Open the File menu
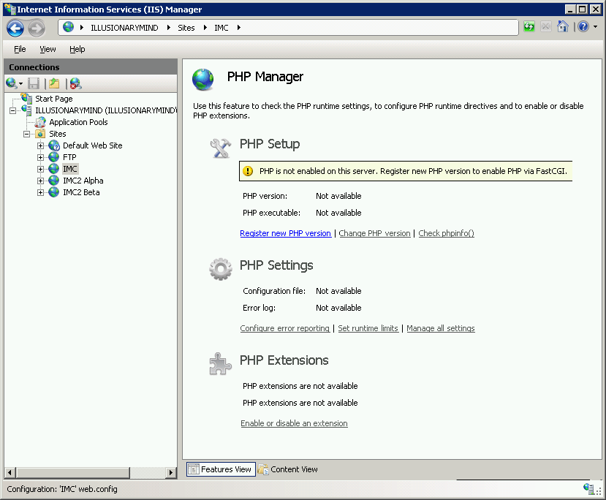Screen dimensions: 606x500 tap(20, 49)
